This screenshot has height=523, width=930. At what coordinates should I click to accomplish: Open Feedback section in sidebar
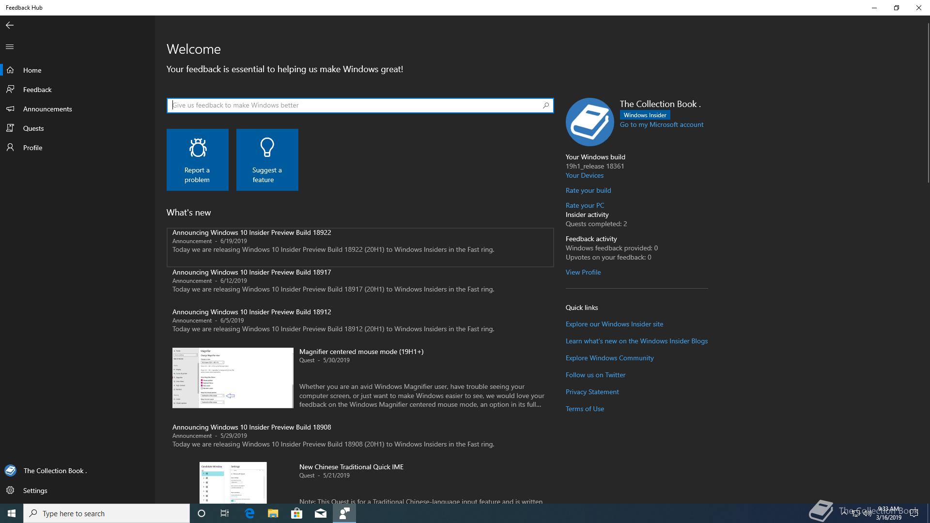[x=77, y=90]
